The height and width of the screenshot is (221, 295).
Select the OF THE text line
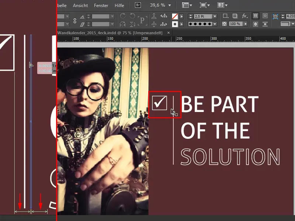click(x=215, y=130)
